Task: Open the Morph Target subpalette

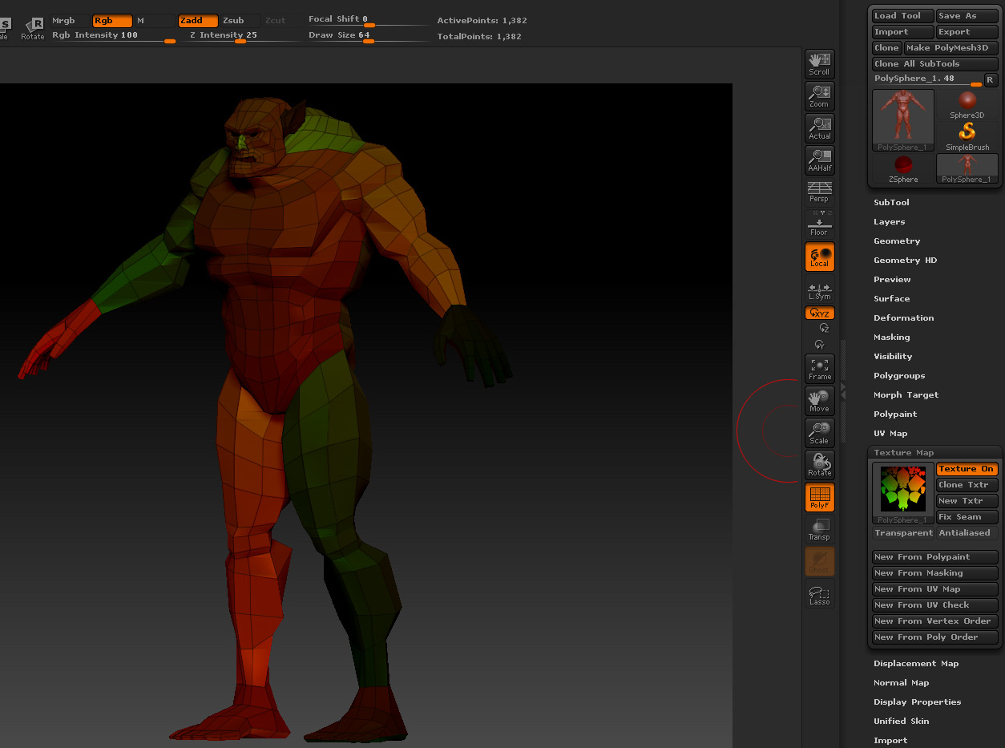Action: click(906, 395)
